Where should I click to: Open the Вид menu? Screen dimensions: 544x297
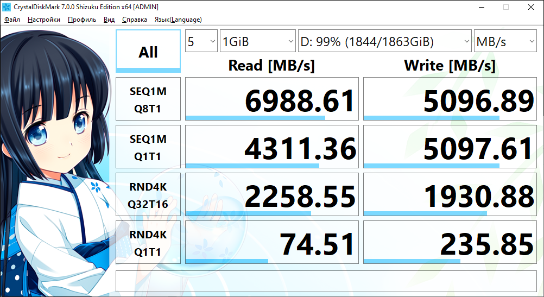[x=109, y=20]
